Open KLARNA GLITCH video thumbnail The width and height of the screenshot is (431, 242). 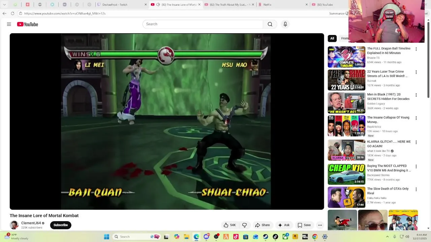346,150
